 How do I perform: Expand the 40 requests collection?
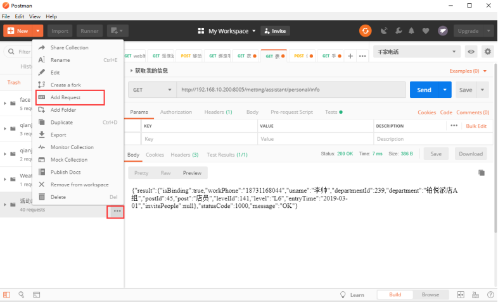tap(5, 205)
